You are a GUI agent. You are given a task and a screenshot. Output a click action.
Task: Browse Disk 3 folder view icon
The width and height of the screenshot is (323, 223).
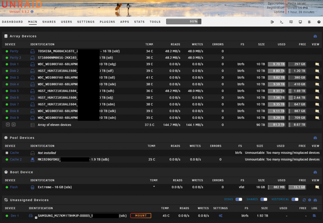(317, 78)
